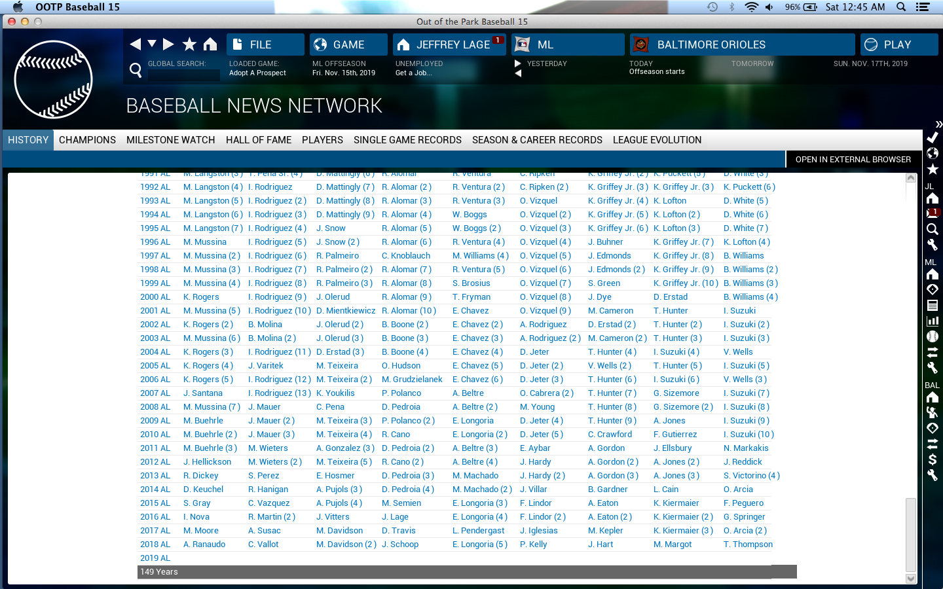Open manager home icon under JL
Viewport: 943px width, 589px height.
coord(933,198)
